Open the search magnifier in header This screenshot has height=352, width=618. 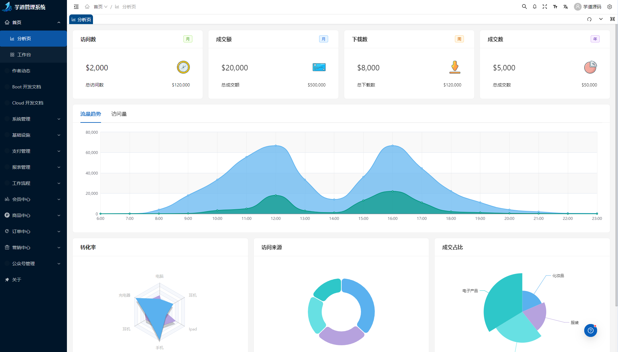point(524,6)
